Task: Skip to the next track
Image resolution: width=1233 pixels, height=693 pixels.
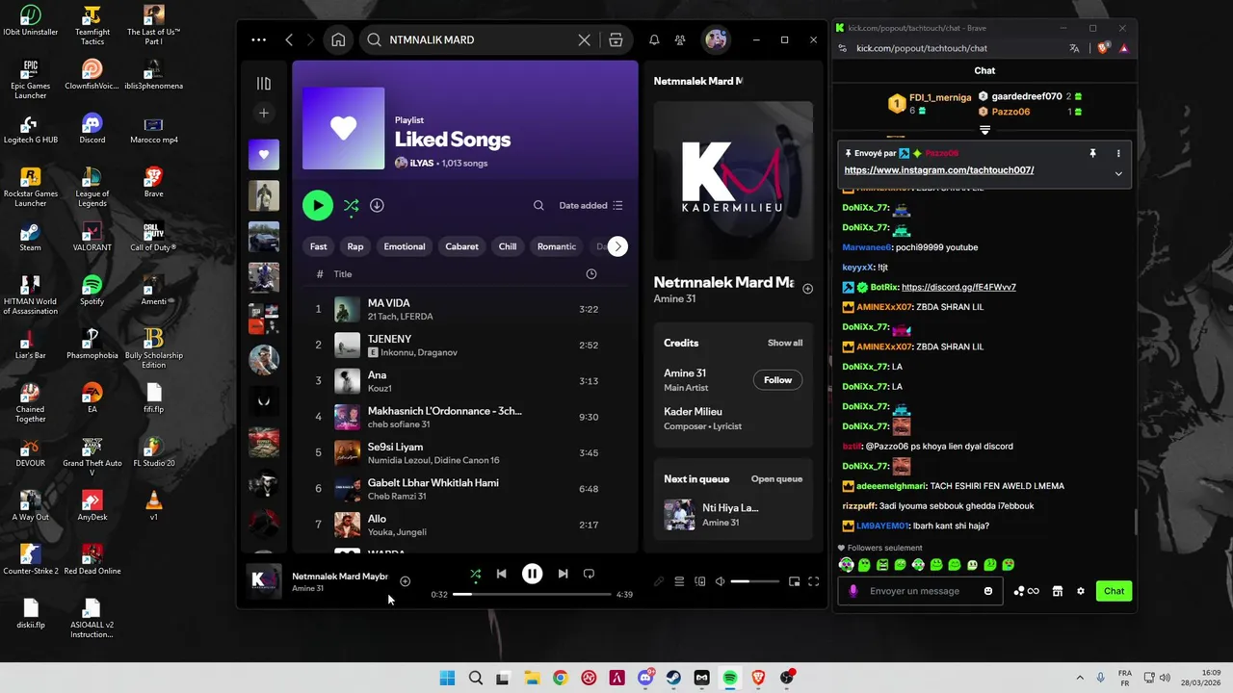Action: [563, 574]
